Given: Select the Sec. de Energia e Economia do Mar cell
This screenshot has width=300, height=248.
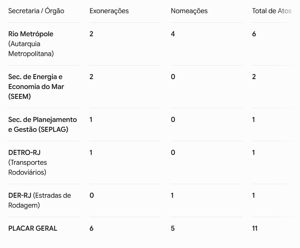Looking at the screenshot, I should (36, 87).
